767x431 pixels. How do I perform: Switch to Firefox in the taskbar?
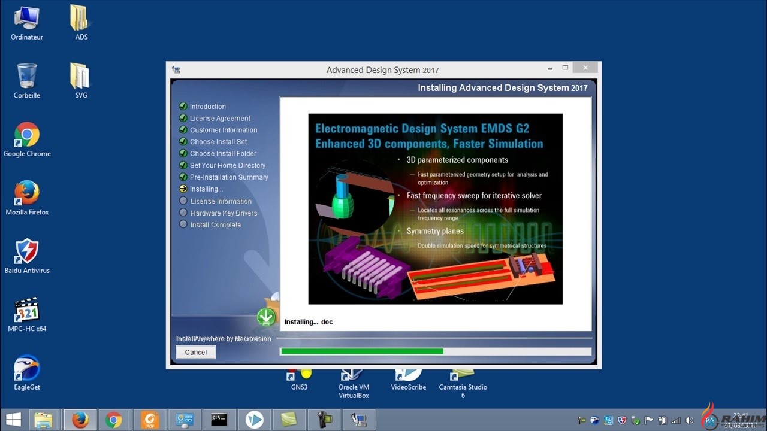[80, 420]
